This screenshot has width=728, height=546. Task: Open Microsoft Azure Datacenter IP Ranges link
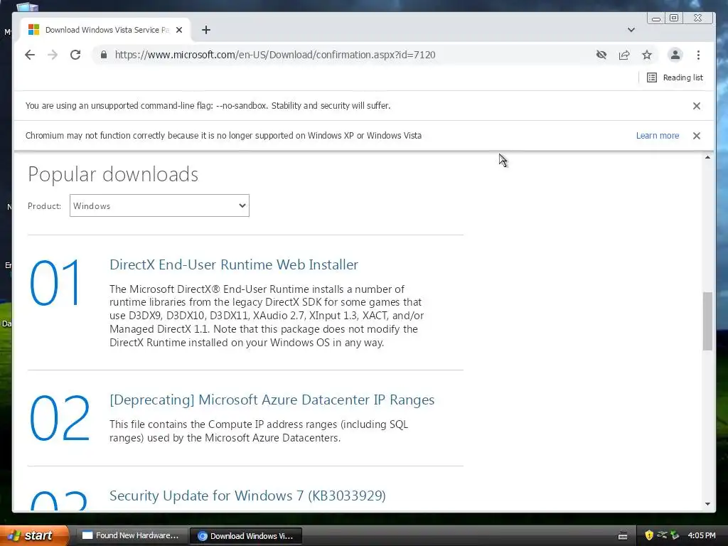(x=272, y=400)
